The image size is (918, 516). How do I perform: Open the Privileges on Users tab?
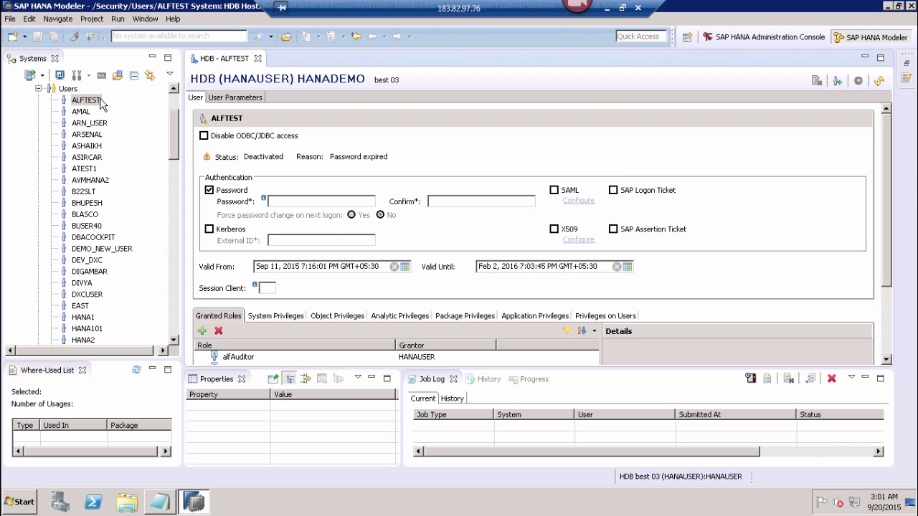(605, 315)
